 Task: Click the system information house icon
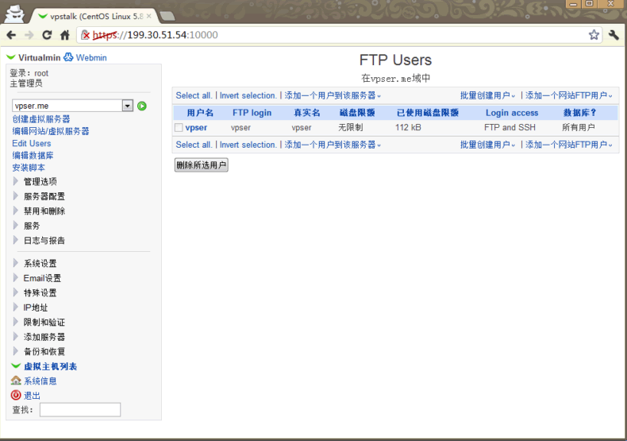(16, 381)
